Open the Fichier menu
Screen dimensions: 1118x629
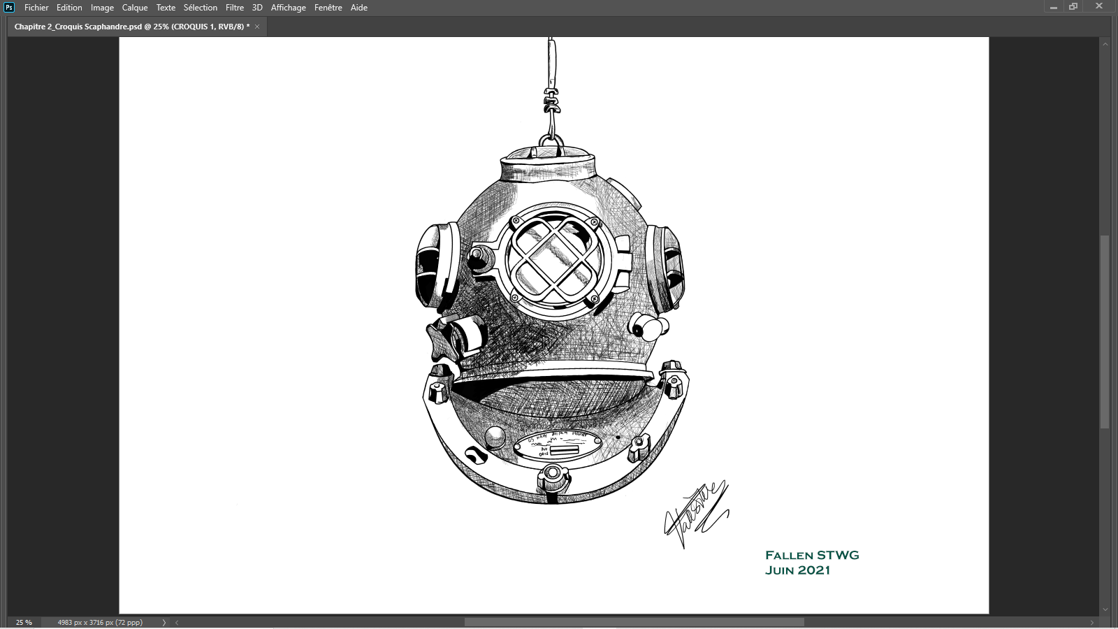pyautogui.click(x=36, y=8)
